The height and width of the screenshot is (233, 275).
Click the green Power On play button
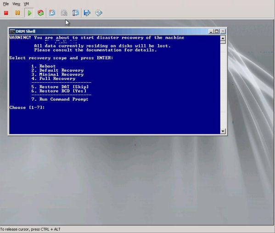pos(29,13)
